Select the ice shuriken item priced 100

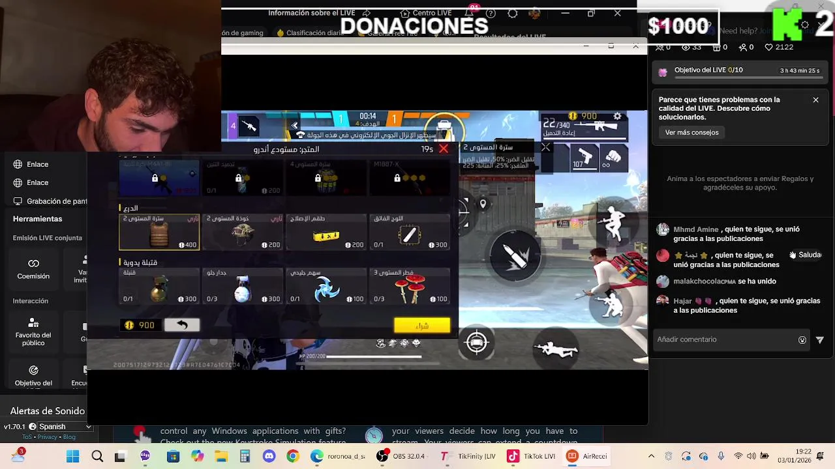tap(326, 286)
